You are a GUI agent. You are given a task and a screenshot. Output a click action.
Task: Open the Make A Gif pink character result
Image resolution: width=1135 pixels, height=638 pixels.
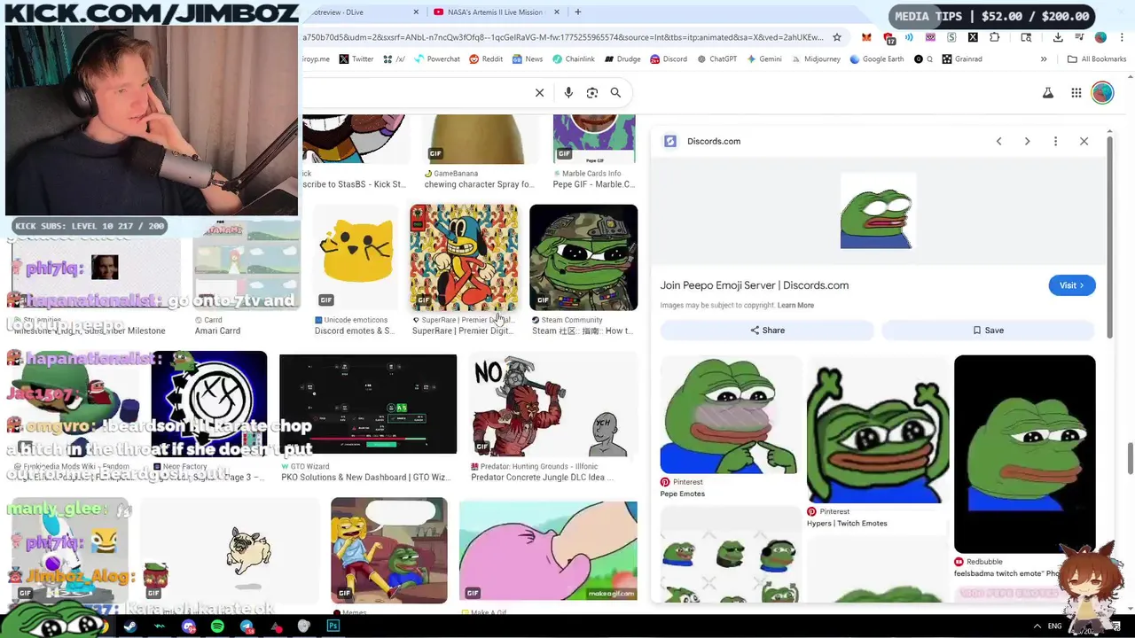coord(548,551)
